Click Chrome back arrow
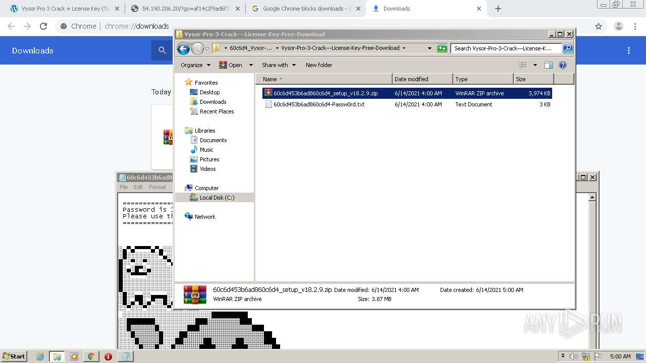646x363 pixels. coord(11,26)
